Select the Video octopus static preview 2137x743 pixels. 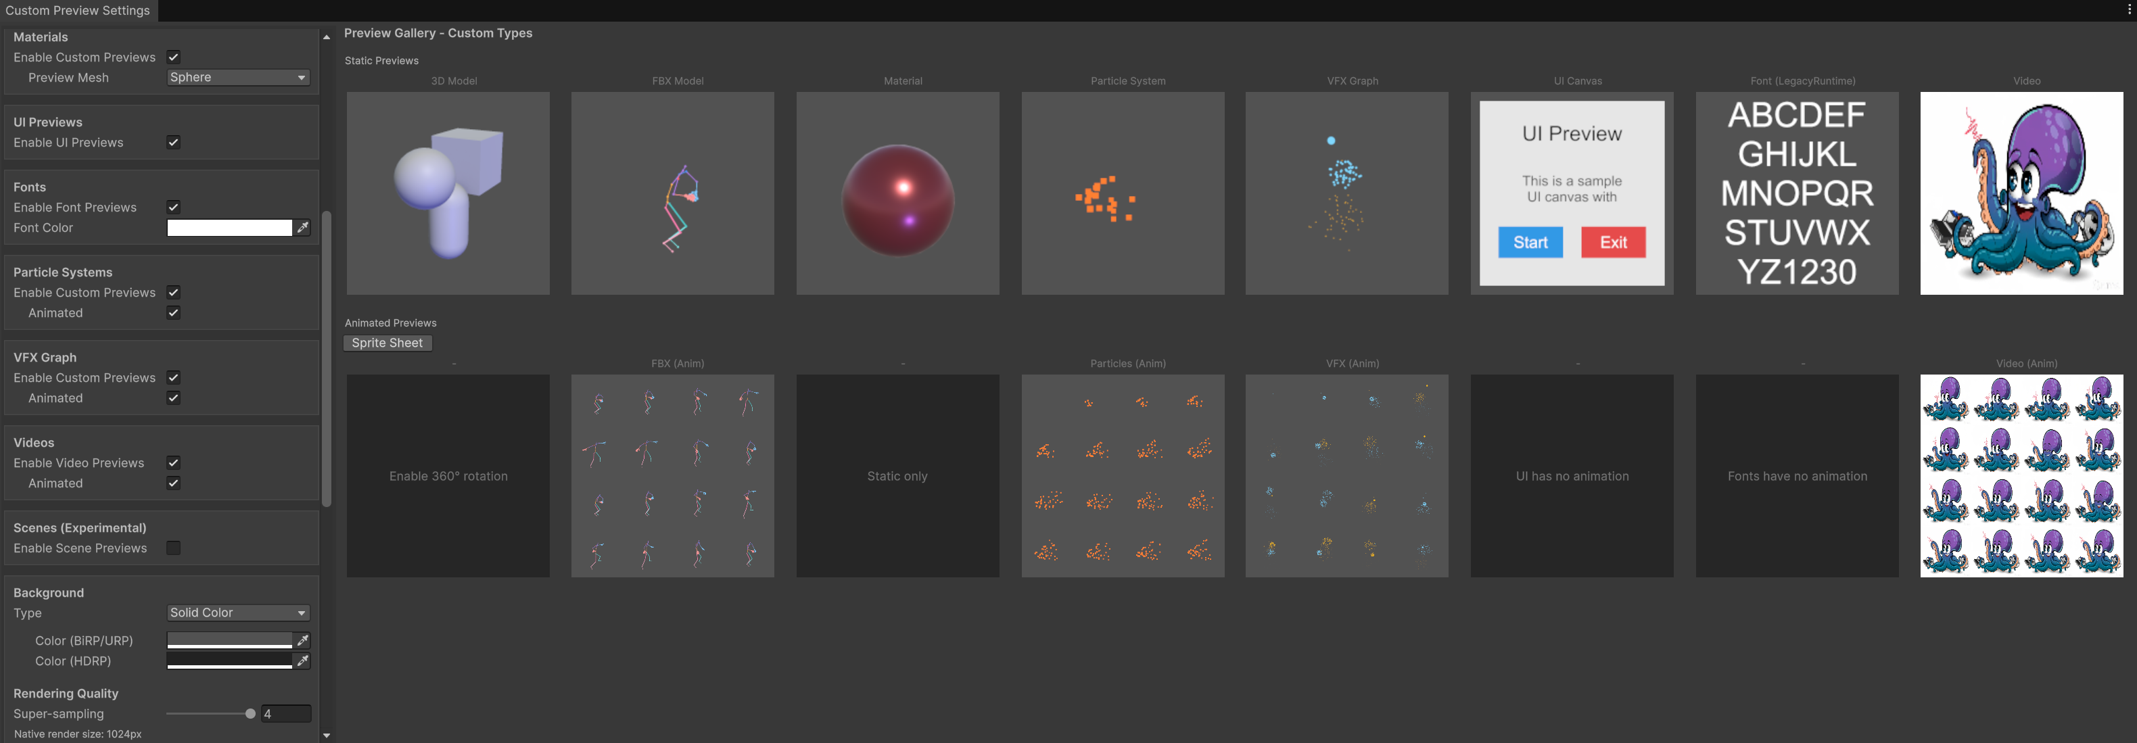(x=2021, y=193)
